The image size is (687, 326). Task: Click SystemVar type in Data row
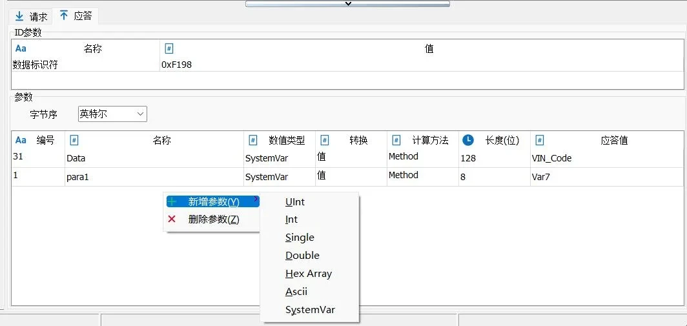pyautogui.click(x=279, y=158)
